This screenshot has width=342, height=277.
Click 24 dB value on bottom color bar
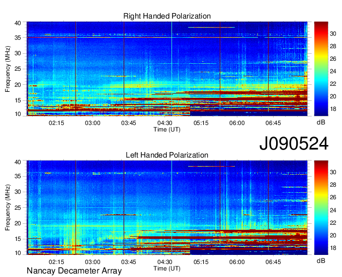pyautogui.click(x=333, y=210)
